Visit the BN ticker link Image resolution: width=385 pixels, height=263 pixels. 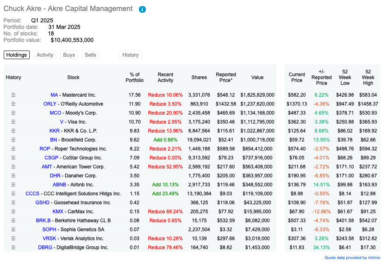click(x=53, y=140)
